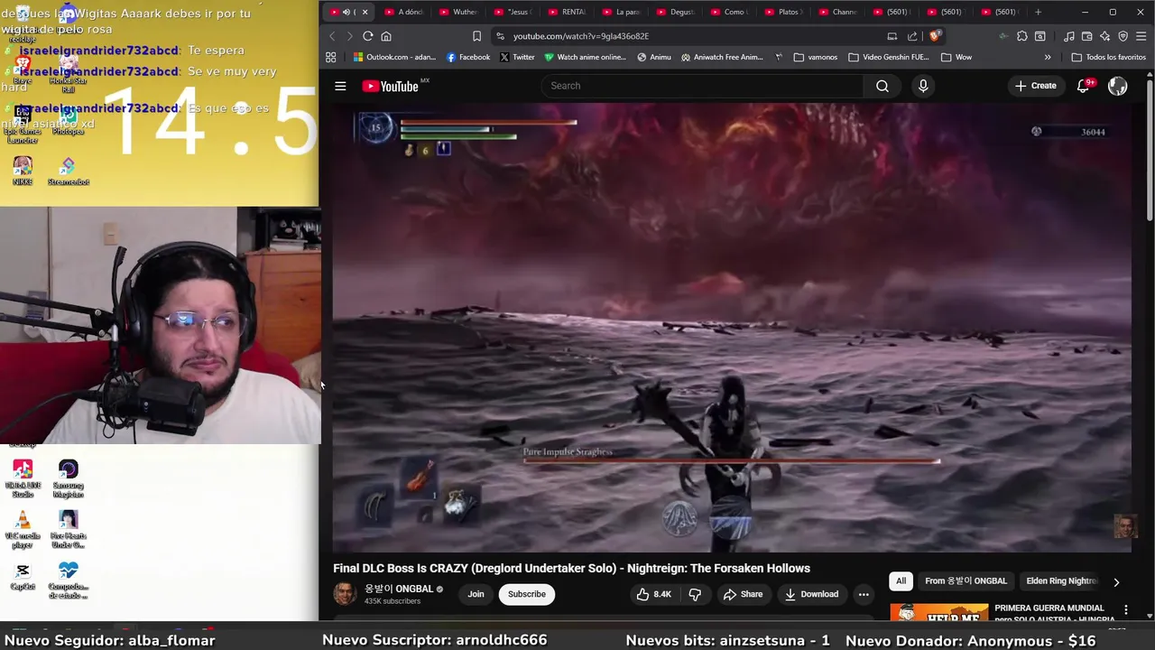The width and height of the screenshot is (1155, 650).
Task: Open more actions ellipsis under video
Action: coord(864,594)
